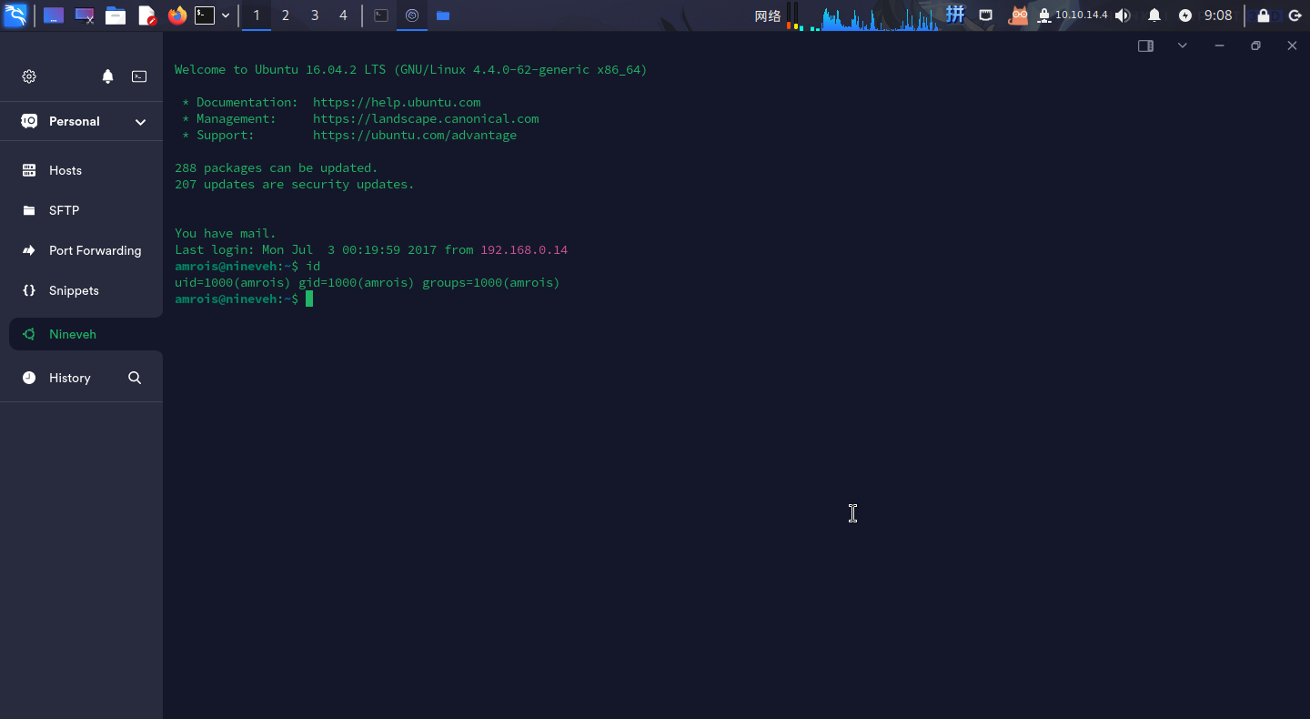Go to the SFTP section
The width and height of the screenshot is (1310, 719).
[64, 210]
